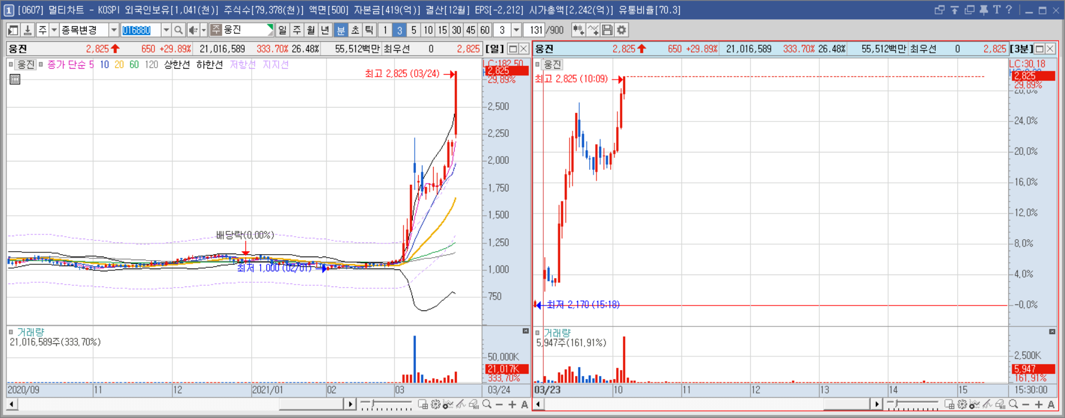Select 년 (yearly) period toggle
The width and height of the screenshot is (1065, 418).
[x=325, y=30]
